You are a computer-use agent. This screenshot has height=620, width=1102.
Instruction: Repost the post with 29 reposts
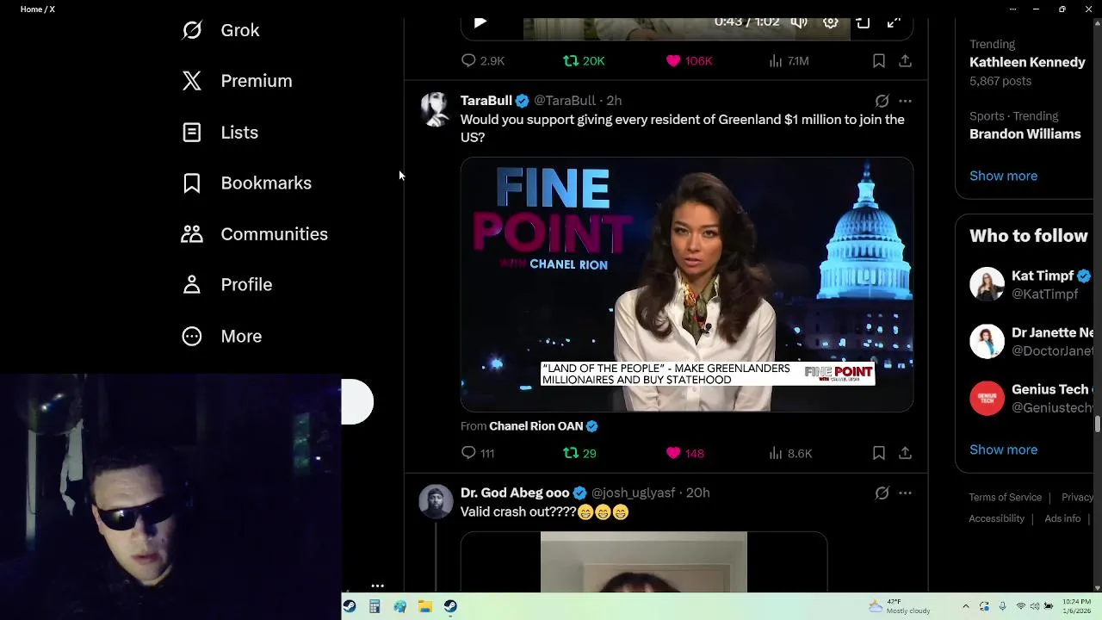[x=579, y=453]
